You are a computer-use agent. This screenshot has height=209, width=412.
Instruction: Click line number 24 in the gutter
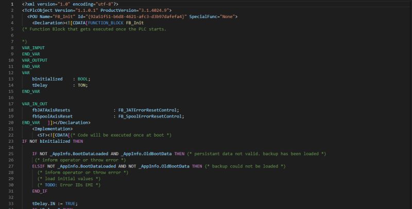click(11, 148)
